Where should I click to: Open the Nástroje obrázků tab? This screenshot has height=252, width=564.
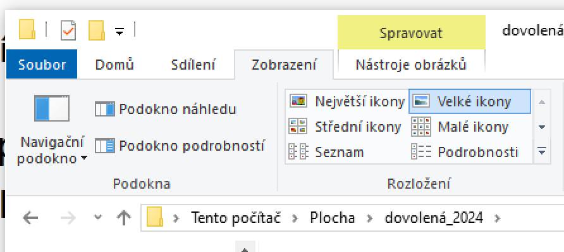point(411,65)
